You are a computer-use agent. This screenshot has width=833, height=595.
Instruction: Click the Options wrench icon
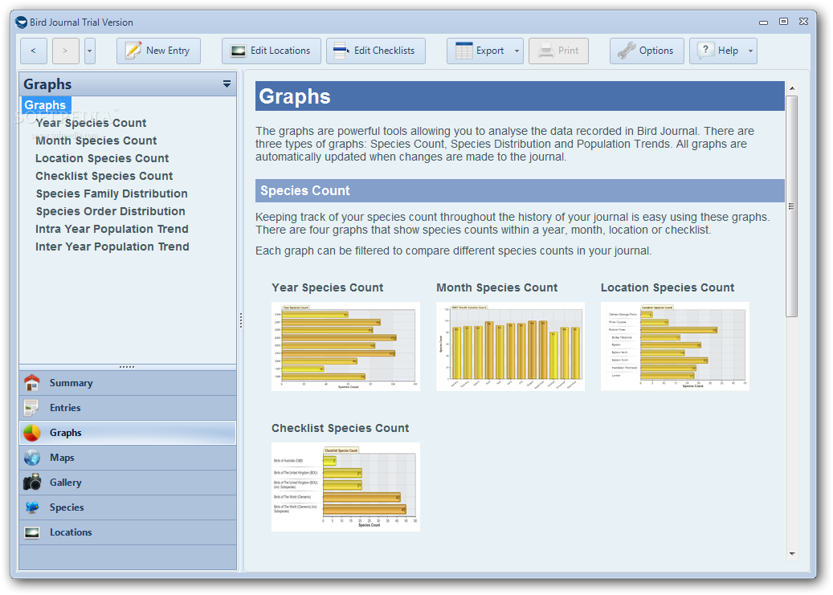point(627,51)
